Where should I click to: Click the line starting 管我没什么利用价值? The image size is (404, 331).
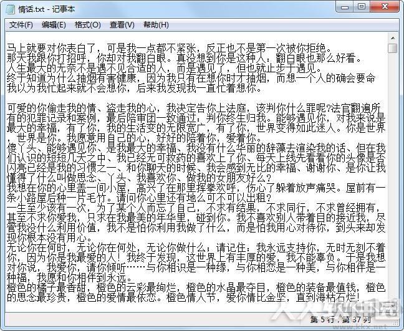coord(196,228)
